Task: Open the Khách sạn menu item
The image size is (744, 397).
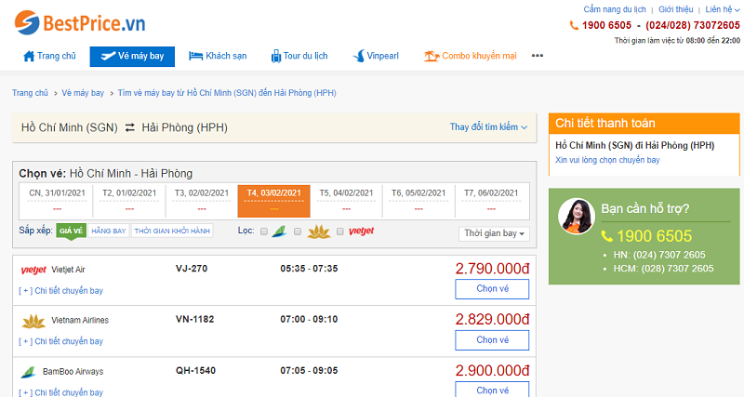Action: coord(218,56)
